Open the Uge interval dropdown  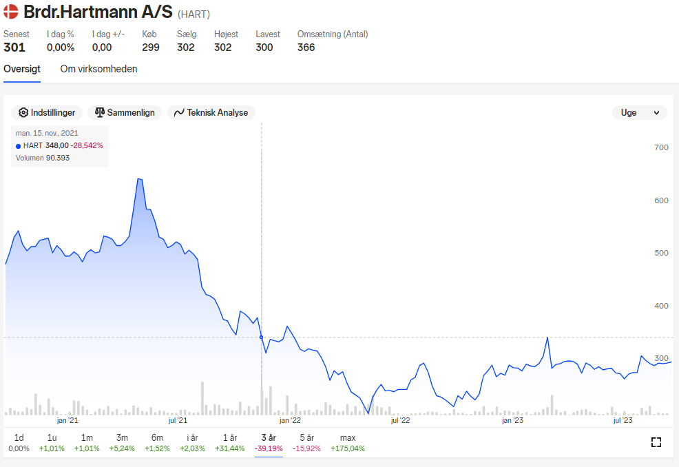click(x=640, y=113)
